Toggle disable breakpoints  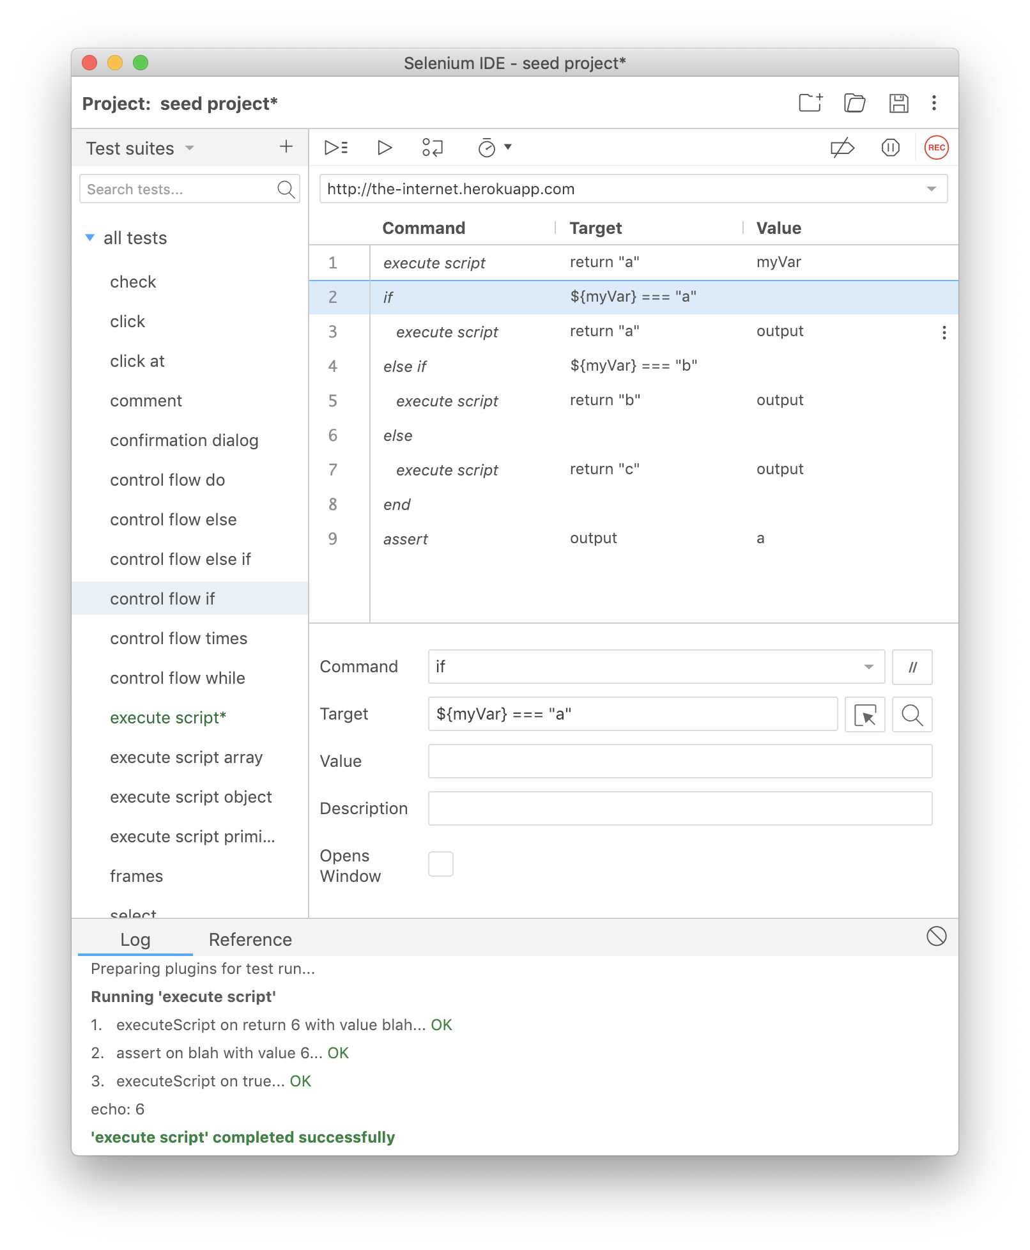click(841, 148)
